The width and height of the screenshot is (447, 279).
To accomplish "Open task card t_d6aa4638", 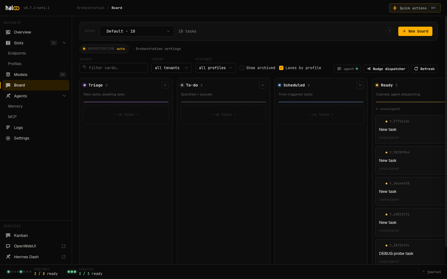I will [x=411, y=191].
